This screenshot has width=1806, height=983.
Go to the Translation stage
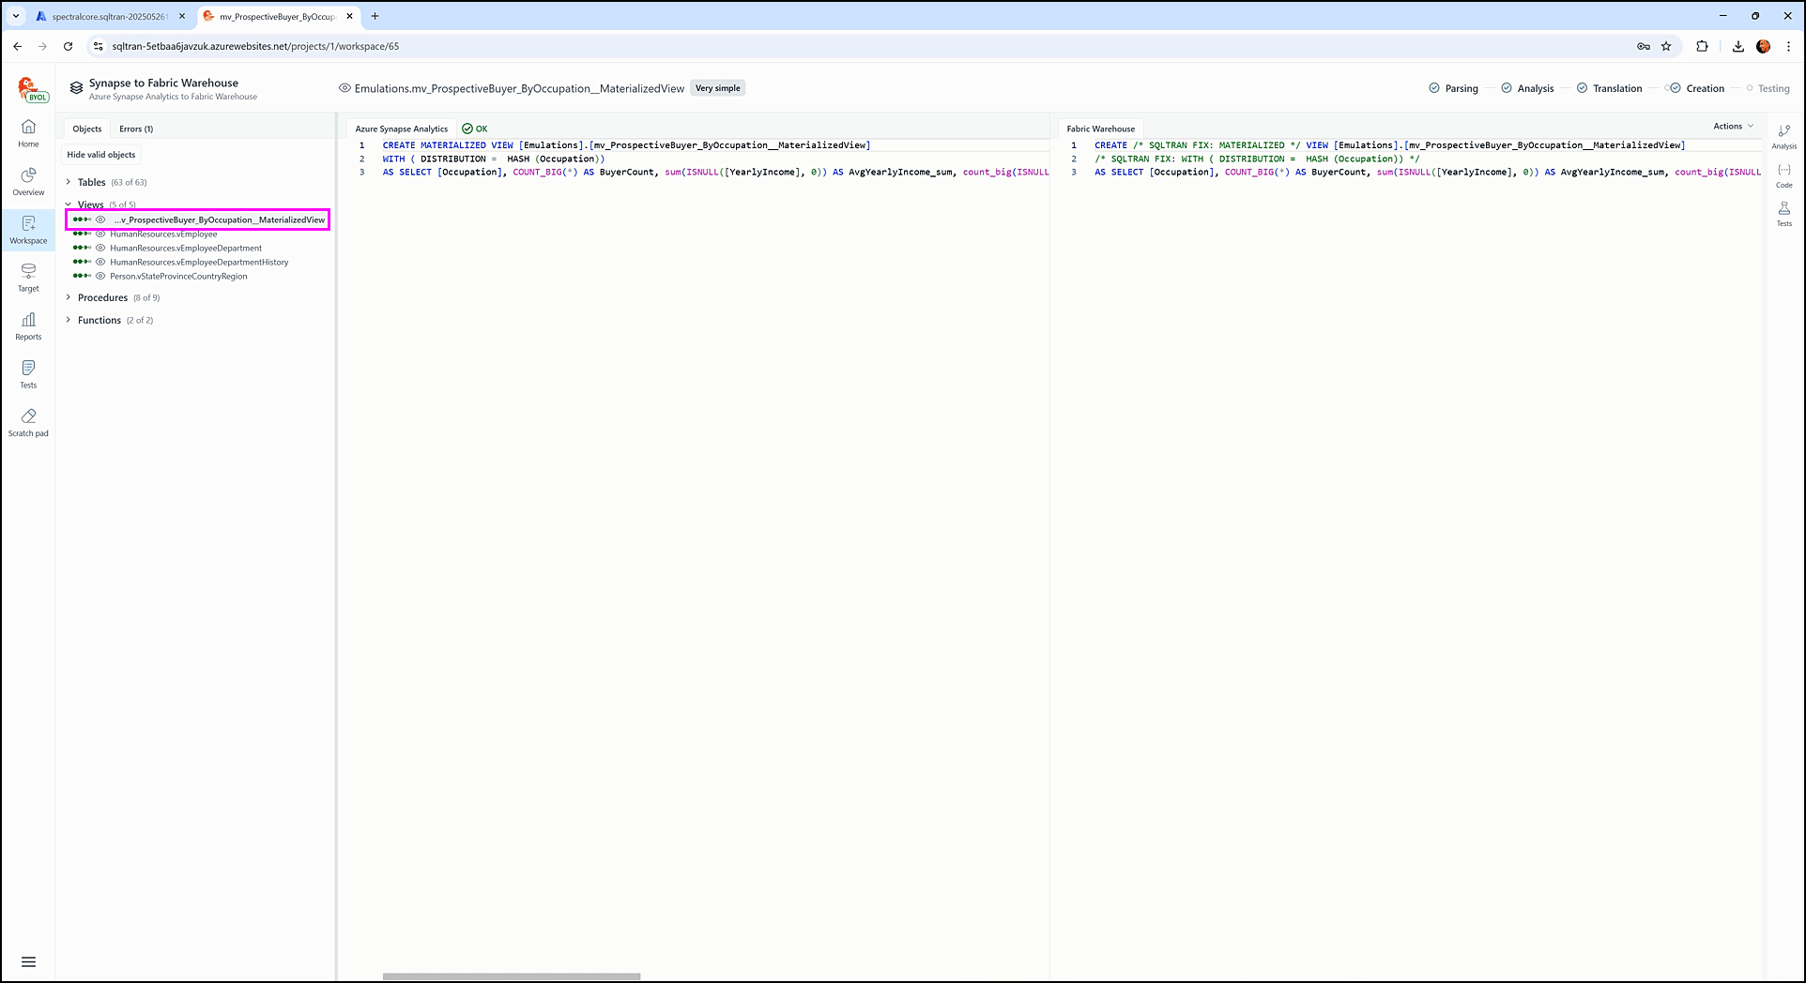click(x=1609, y=88)
